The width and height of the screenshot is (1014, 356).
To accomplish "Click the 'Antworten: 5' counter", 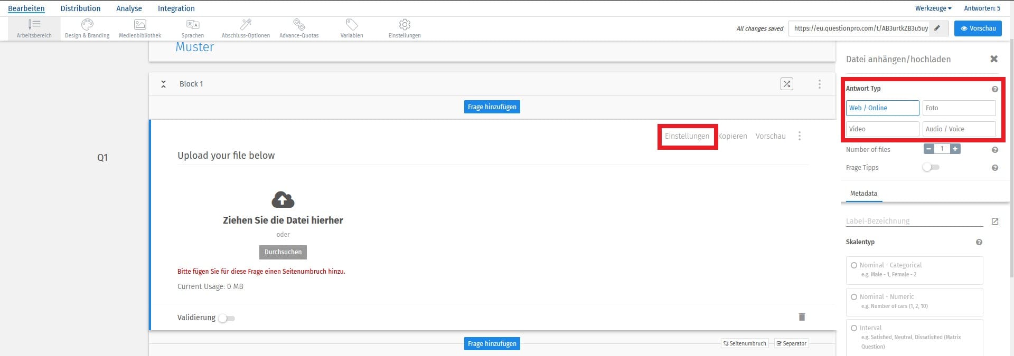I will [x=982, y=8].
